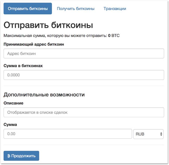
Task: Click the large Отправить биткоины page heading
Action: [48, 25]
